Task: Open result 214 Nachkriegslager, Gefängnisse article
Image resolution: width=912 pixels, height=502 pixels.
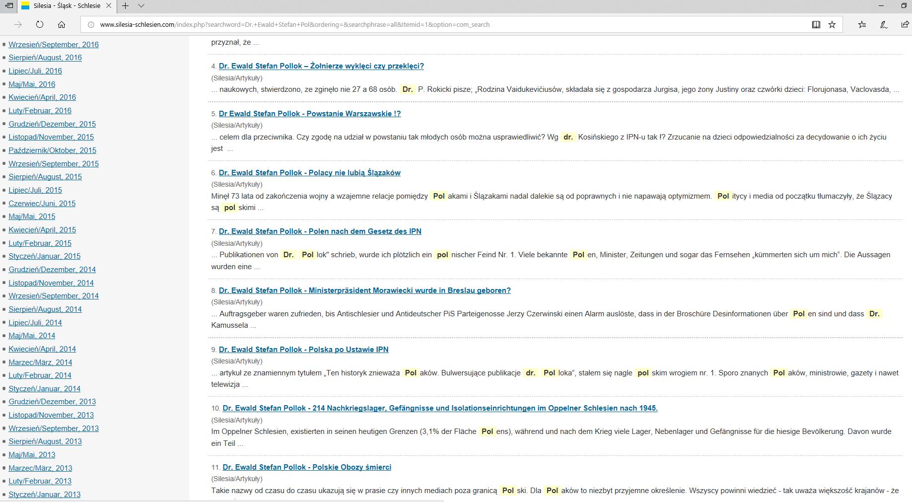Action: click(440, 408)
